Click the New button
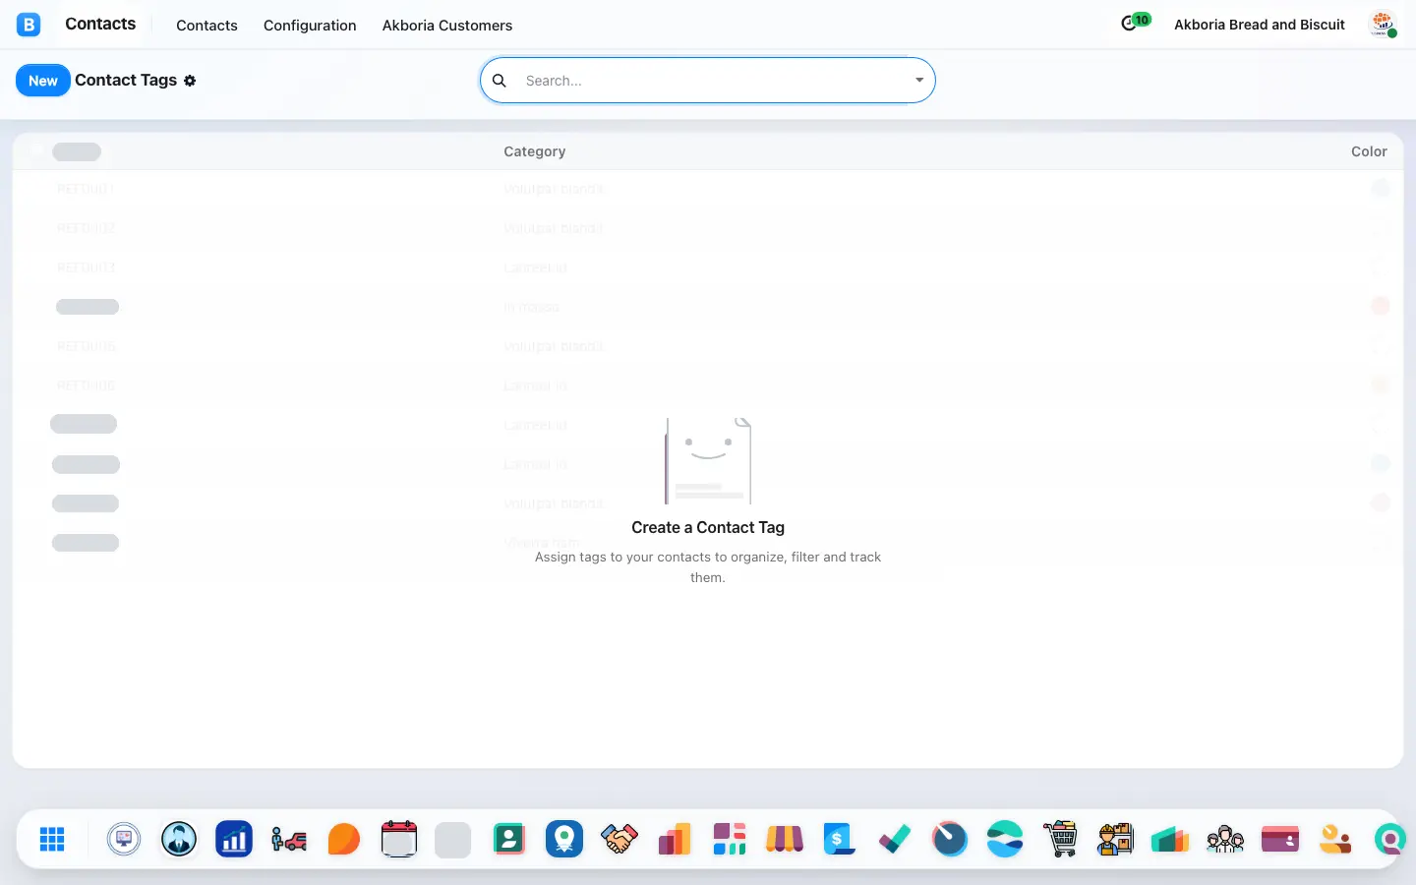The image size is (1416, 885). coord(43,81)
